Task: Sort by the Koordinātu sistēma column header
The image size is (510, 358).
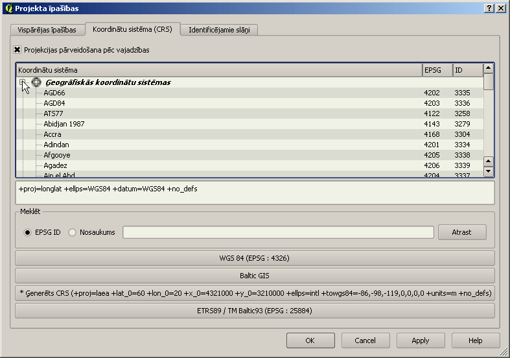Action: [x=219, y=70]
